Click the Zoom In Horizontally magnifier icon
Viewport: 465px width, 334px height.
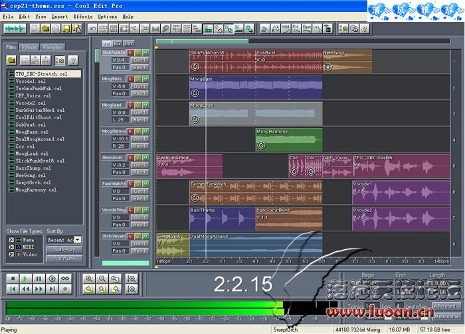point(88,278)
